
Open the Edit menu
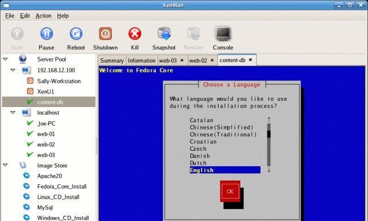(x=25, y=16)
